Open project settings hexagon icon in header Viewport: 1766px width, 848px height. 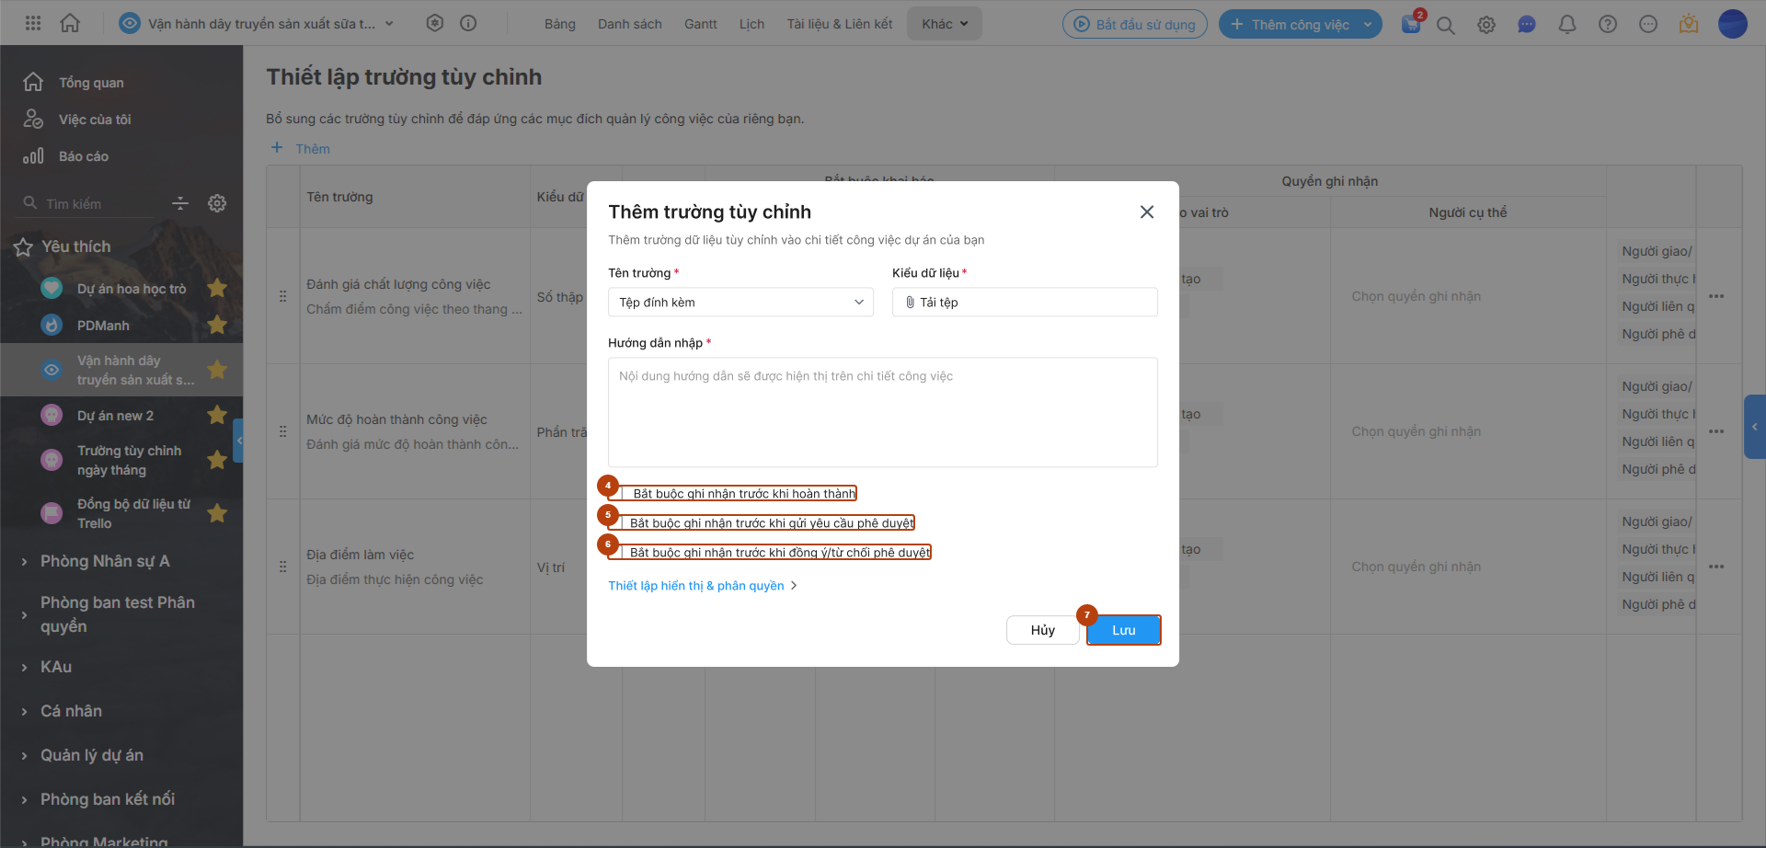435,24
